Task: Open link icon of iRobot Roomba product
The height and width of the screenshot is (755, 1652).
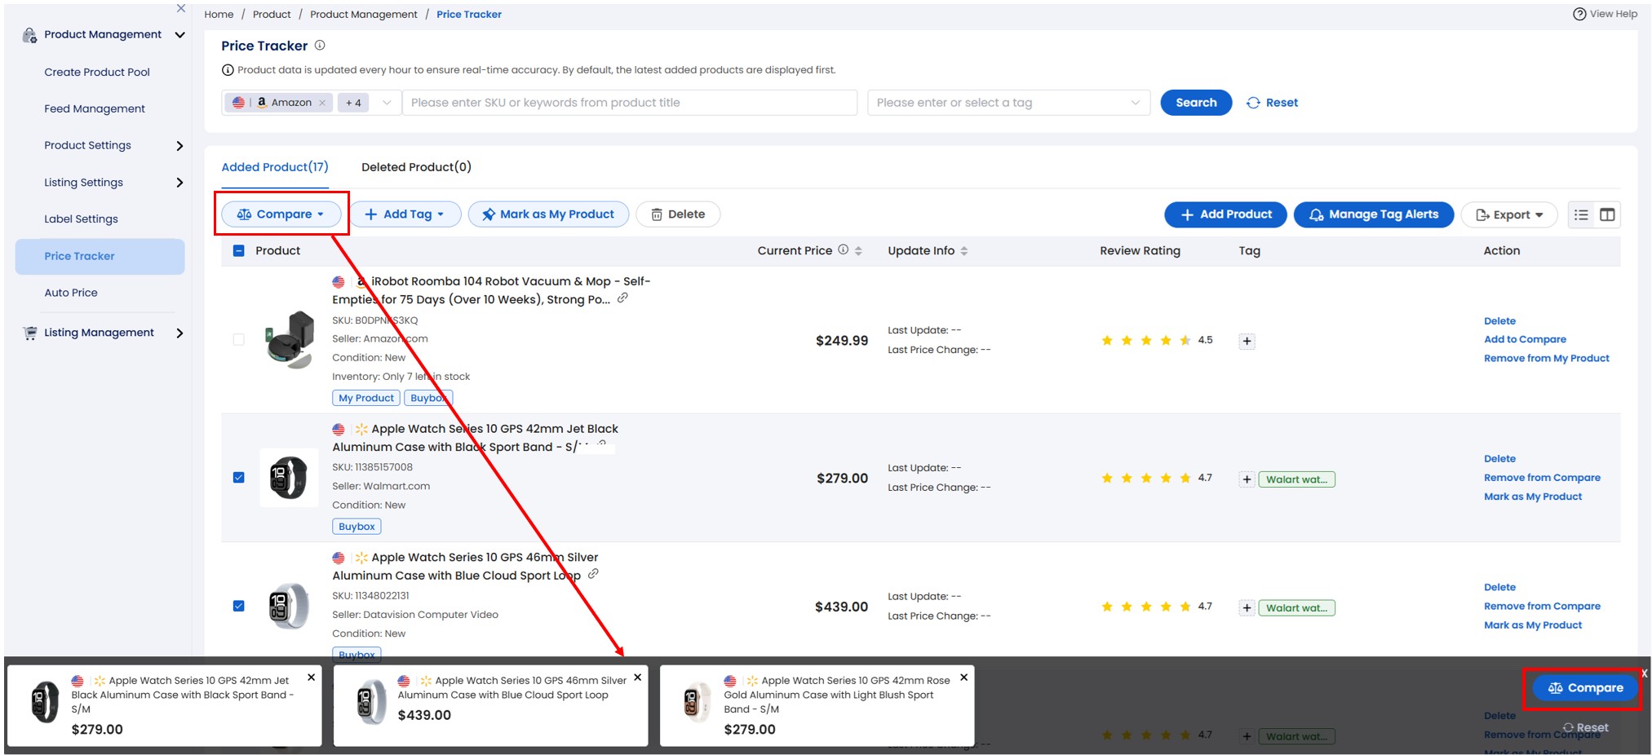Action: click(x=622, y=298)
